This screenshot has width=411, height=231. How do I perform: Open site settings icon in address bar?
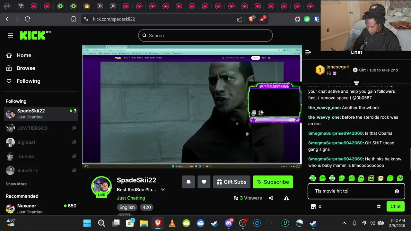tap(86, 19)
